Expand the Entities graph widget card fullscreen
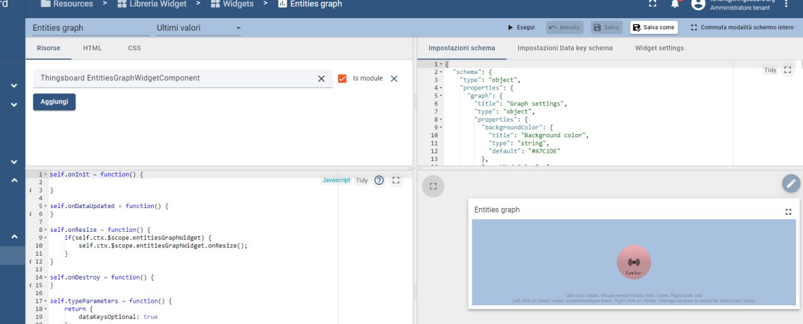Screen dimensions: 803x324 point(789,212)
